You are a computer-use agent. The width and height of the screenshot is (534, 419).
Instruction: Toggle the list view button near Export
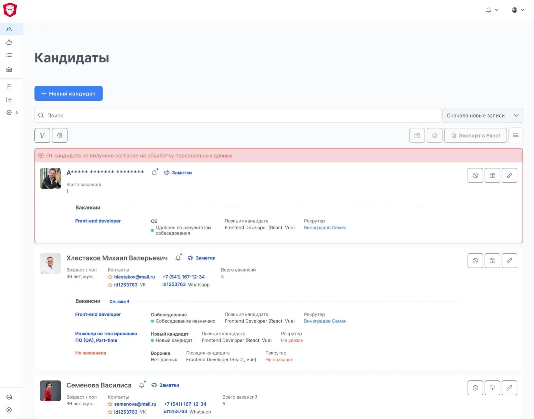[516, 135]
